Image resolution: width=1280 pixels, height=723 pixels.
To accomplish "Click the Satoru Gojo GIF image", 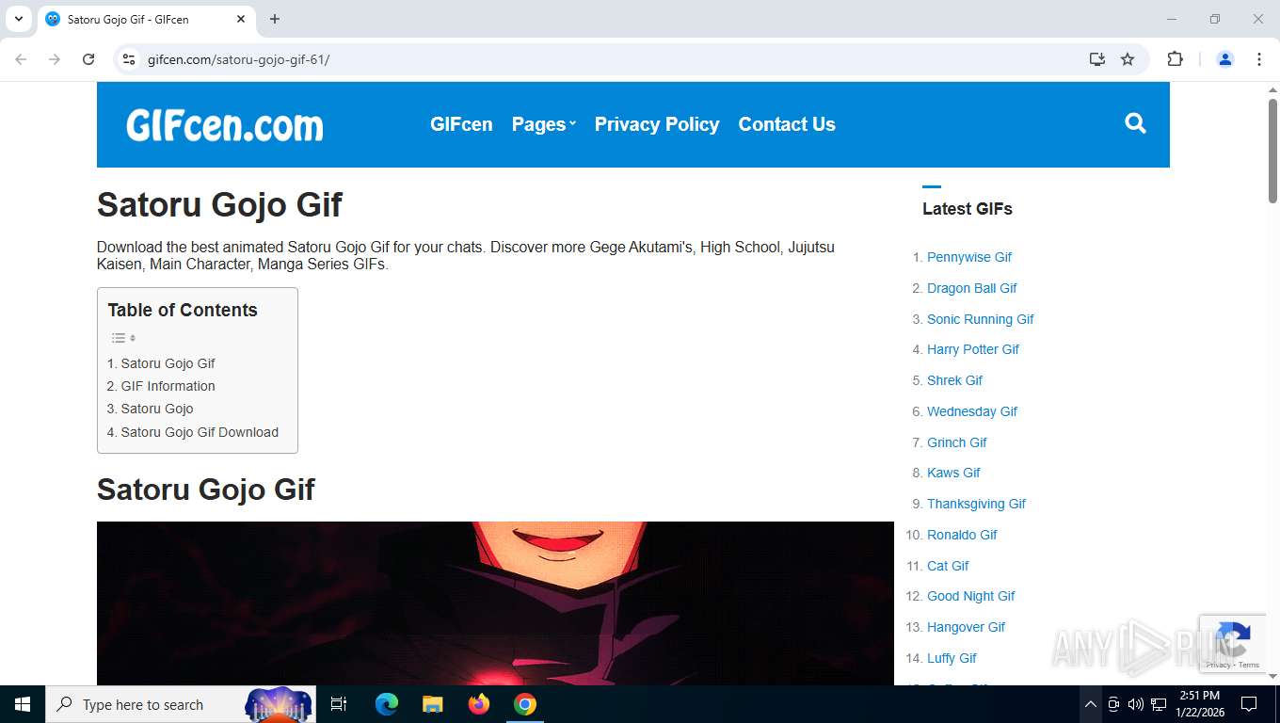I will coord(495,603).
